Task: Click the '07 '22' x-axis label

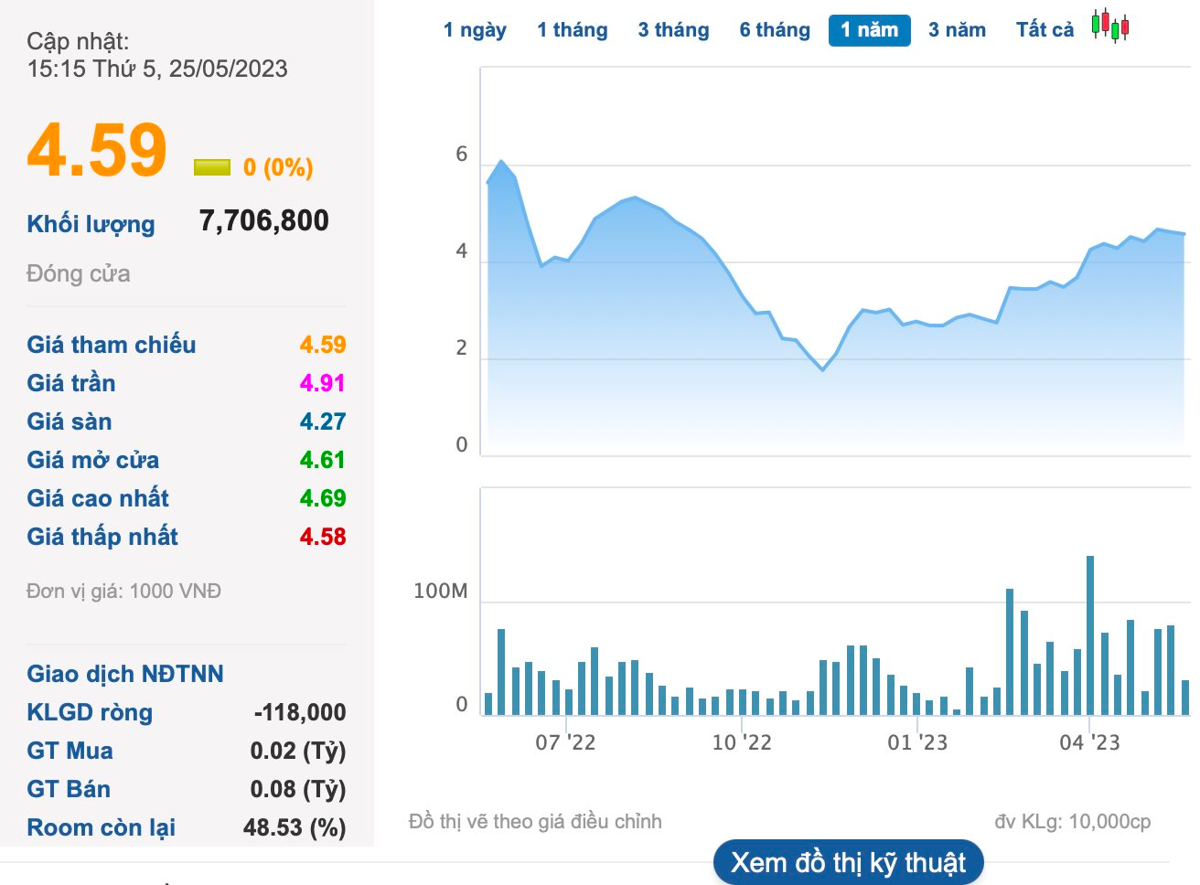Action: click(x=565, y=742)
